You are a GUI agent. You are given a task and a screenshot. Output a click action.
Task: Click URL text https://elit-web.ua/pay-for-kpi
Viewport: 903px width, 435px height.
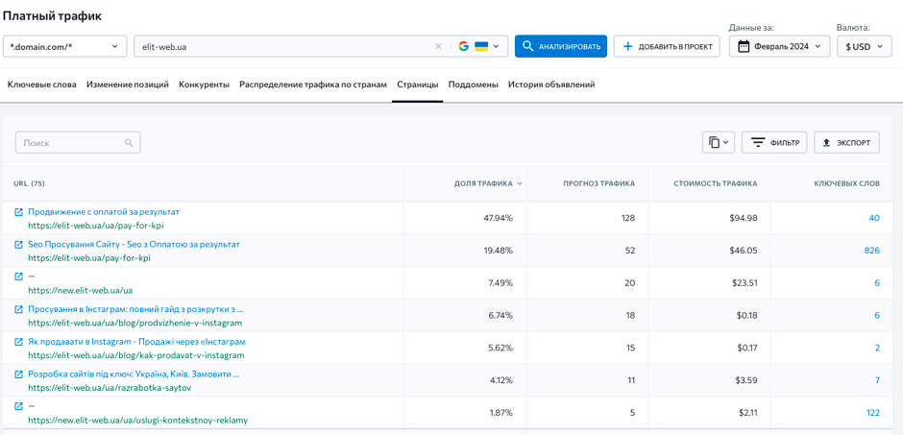coord(89,258)
